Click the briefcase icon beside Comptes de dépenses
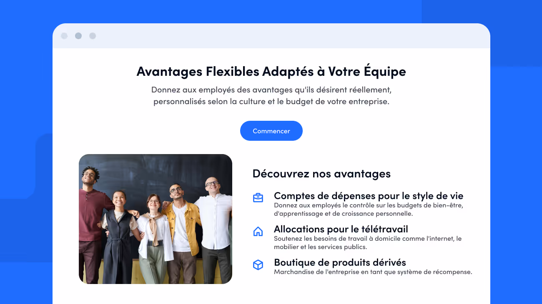 258,198
